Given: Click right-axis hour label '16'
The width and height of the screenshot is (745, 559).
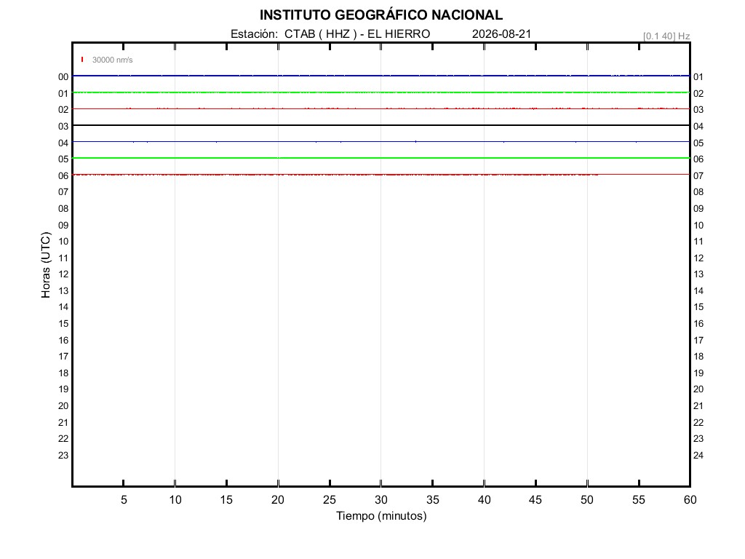Looking at the screenshot, I should 698,324.
